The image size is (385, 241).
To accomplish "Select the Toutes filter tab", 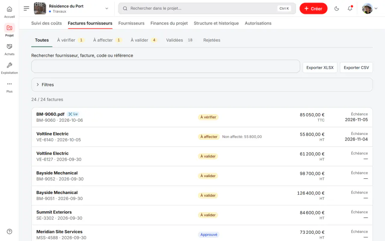I will point(42,40).
